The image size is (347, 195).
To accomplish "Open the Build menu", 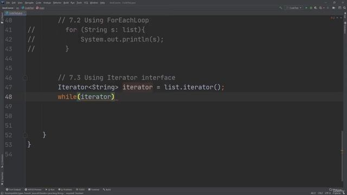I will [x=66, y=3].
